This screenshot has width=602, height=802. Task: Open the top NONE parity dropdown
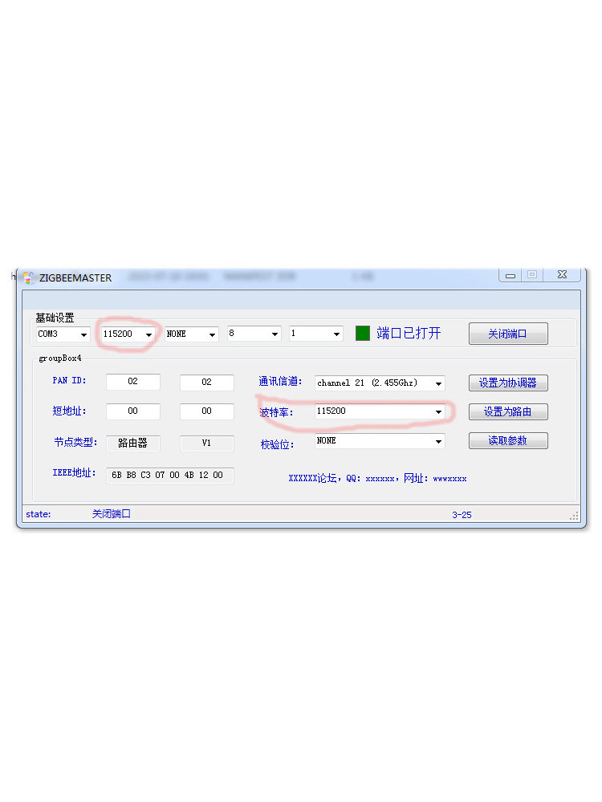[191, 334]
